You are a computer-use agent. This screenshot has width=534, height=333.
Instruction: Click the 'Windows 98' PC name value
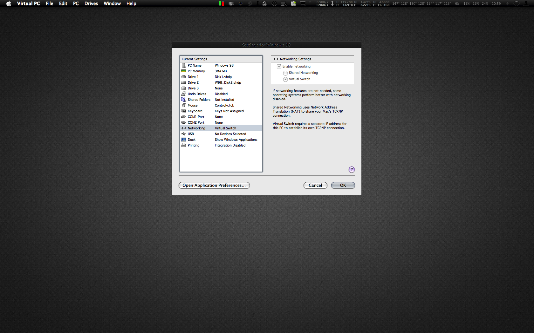(224, 65)
